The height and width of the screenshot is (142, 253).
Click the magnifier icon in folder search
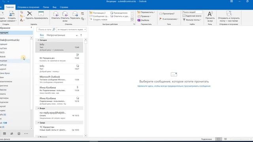coord(54,29)
